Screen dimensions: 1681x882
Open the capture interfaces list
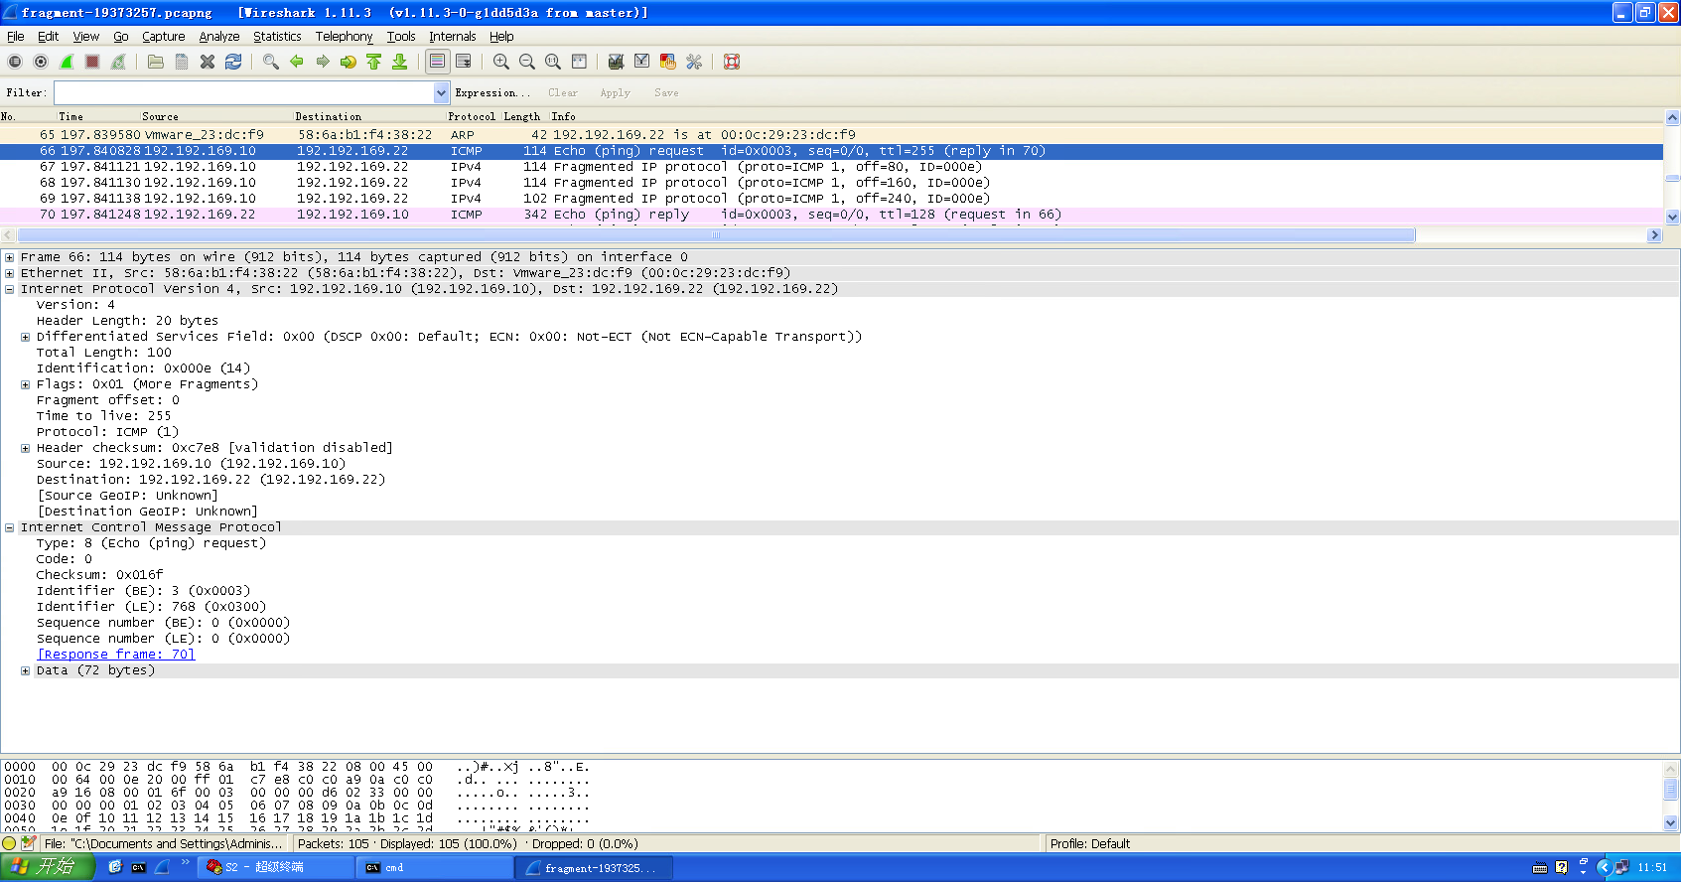pyautogui.click(x=15, y=62)
